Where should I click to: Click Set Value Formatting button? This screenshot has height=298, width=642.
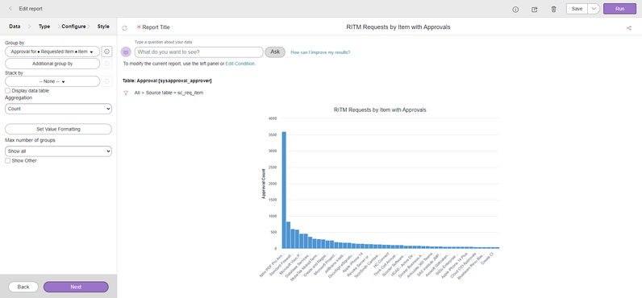58,129
